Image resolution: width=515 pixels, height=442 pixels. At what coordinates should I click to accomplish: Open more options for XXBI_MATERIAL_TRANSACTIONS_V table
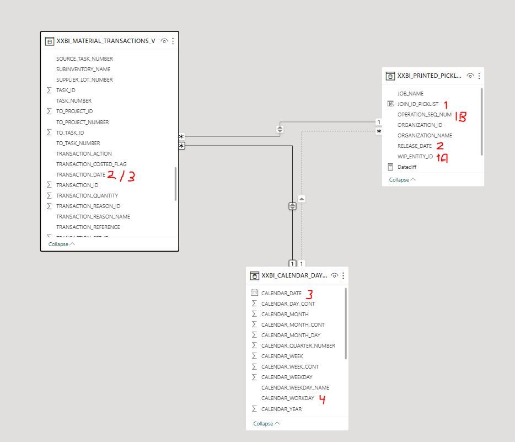coord(173,41)
